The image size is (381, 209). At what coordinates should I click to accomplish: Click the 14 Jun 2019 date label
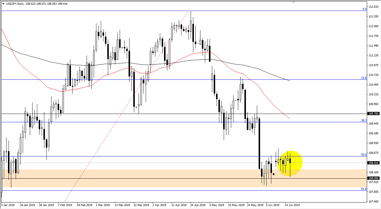[x=292, y=205]
